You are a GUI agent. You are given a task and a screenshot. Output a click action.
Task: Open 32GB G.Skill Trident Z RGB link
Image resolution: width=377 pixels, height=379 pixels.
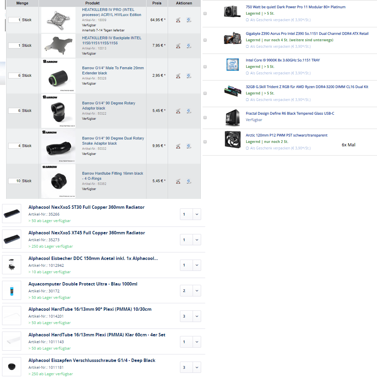pos(307,87)
